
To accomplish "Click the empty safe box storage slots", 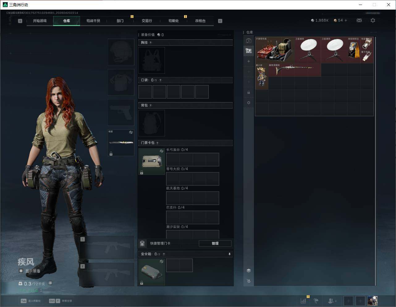I will (x=179, y=265).
